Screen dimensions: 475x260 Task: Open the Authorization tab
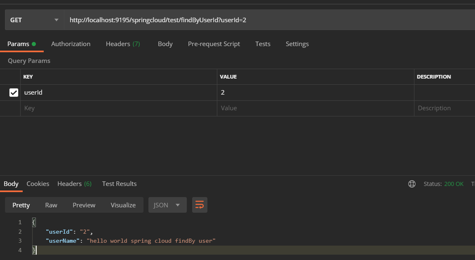tap(71, 44)
